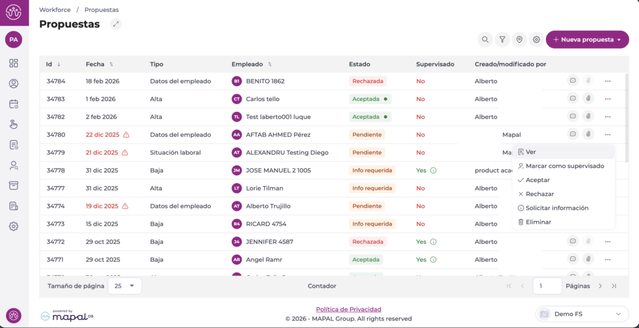Click attachment paperclip for proposal 34783

588,99
